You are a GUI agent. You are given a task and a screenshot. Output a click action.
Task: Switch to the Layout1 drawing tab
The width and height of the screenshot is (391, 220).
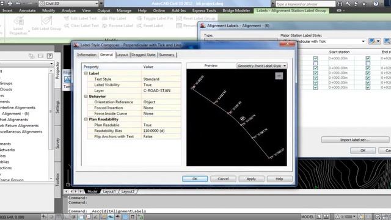[109, 191]
